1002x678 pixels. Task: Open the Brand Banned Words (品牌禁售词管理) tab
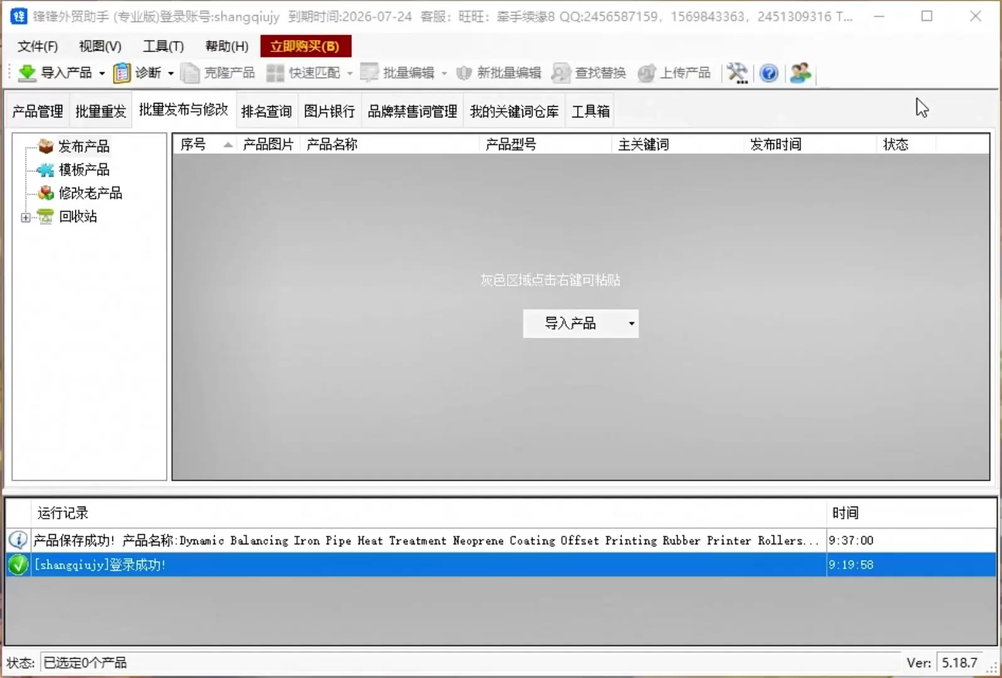coord(412,111)
